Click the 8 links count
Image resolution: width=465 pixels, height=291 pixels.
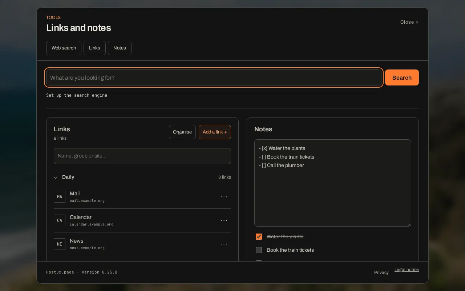tap(60, 138)
